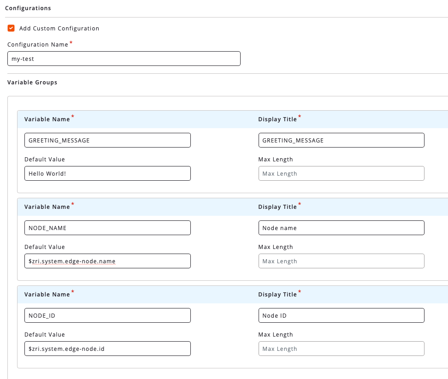The width and height of the screenshot is (448, 379).
Task: Click the Add Custom Configuration label text
Action: click(x=59, y=29)
